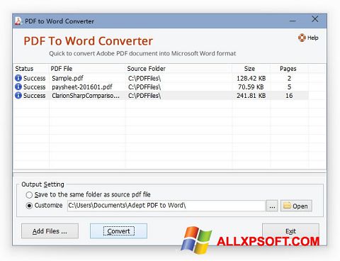Click info icon beside Sample.pdf row
This screenshot has height=261, width=340.
point(18,78)
